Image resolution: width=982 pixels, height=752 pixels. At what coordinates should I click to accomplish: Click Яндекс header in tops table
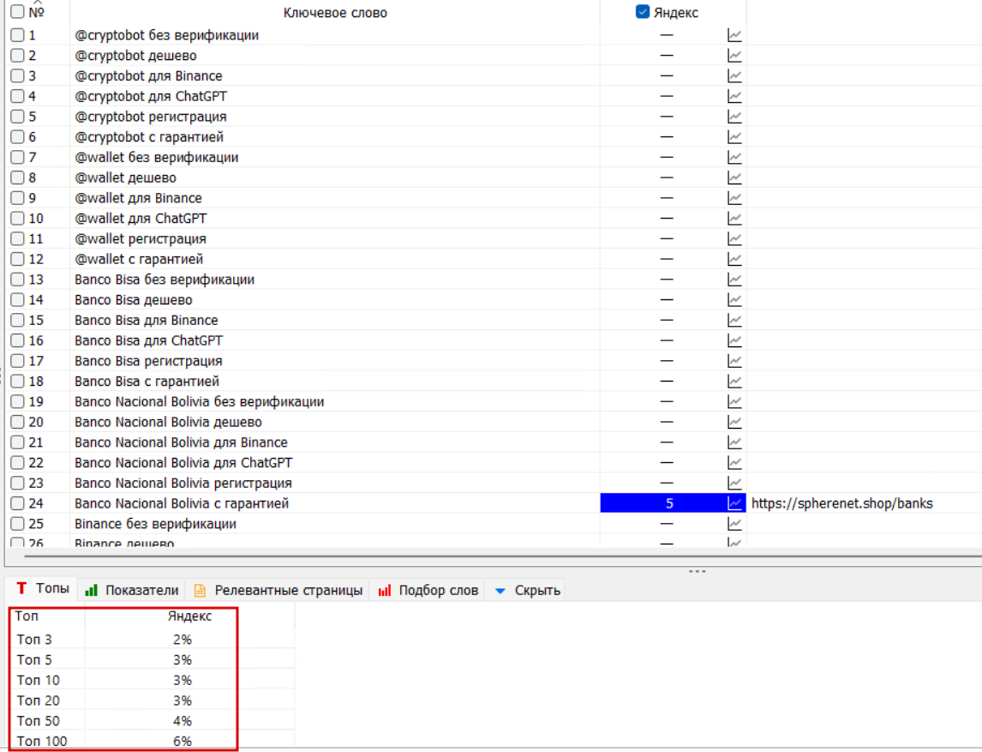pos(189,617)
